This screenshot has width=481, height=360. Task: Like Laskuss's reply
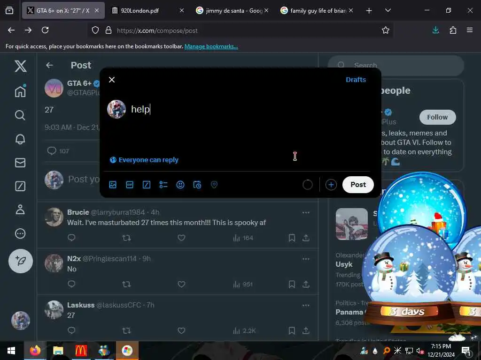click(181, 330)
